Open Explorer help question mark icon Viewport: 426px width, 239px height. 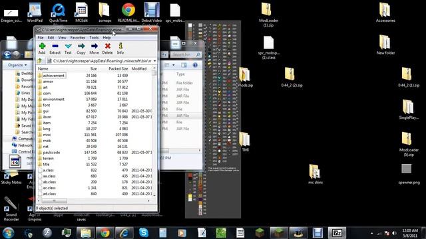[195, 65]
